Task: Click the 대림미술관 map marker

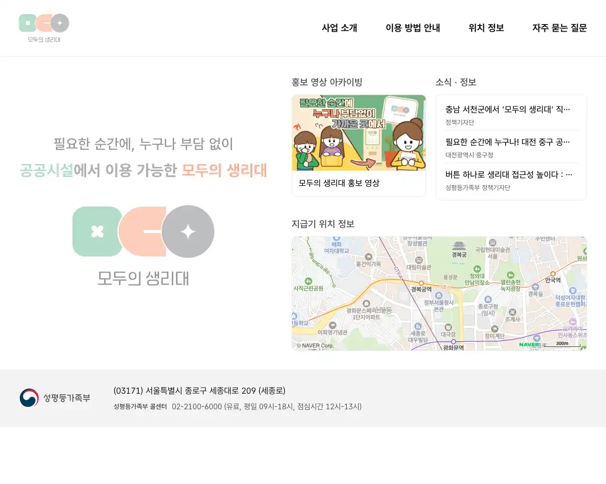Action: pyautogui.click(x=419, y=260)
